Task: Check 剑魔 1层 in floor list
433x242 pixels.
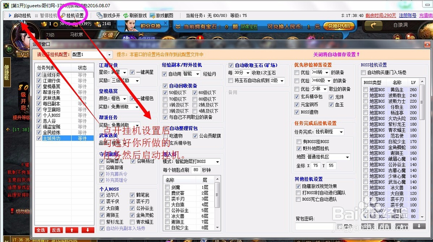Action: (167, 187)
